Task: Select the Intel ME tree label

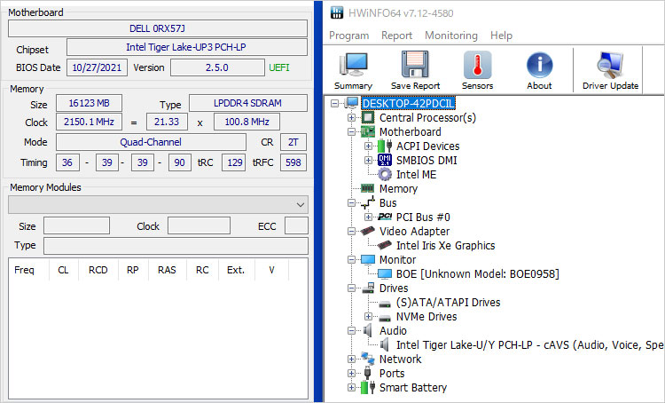Action: [416, 175]
